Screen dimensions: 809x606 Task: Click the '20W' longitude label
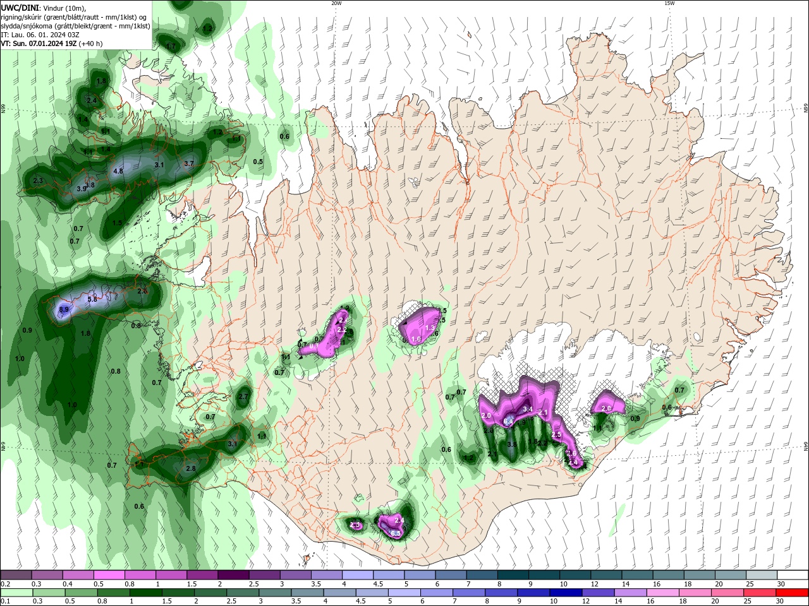click(x=336, y=3)
